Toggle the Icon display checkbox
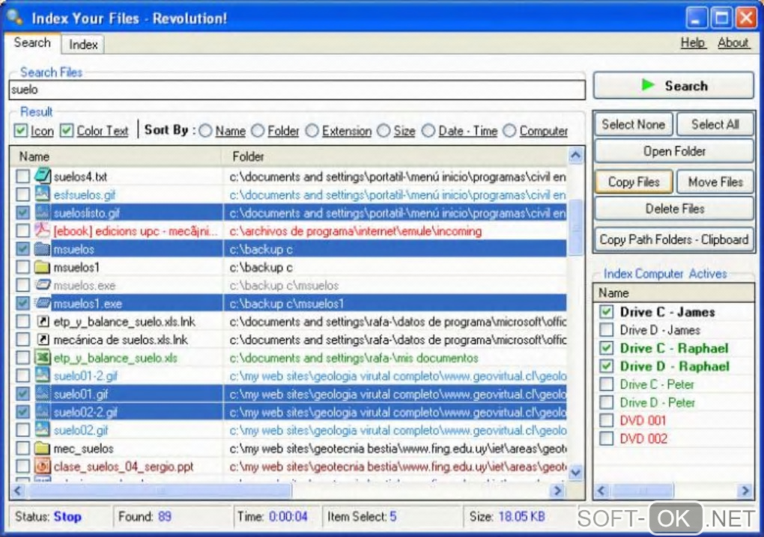Screen dimensions: 764x537 20,130
